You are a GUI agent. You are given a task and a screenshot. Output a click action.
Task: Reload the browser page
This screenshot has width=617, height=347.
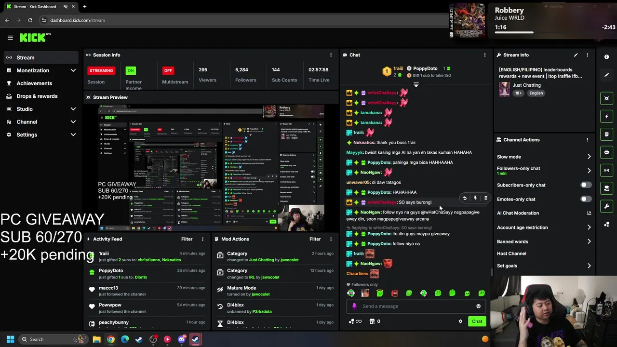coord(30,20)
